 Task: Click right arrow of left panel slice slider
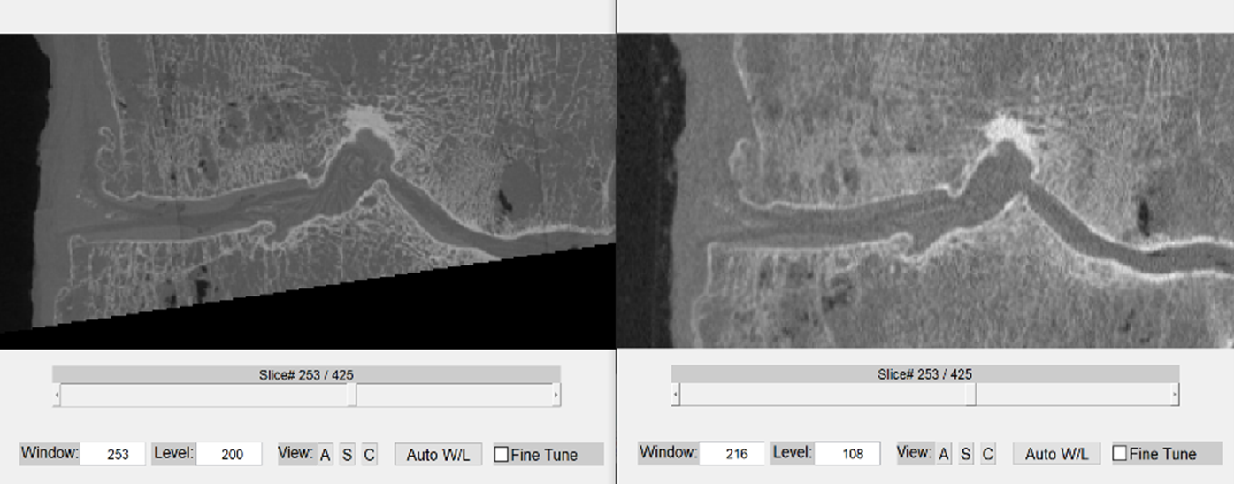[x=556, y=395]
